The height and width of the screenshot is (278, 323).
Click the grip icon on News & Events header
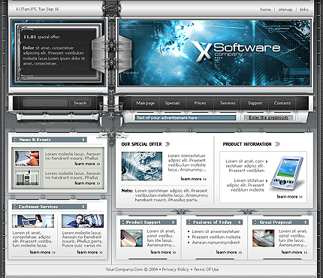click(x=83, y=140)
